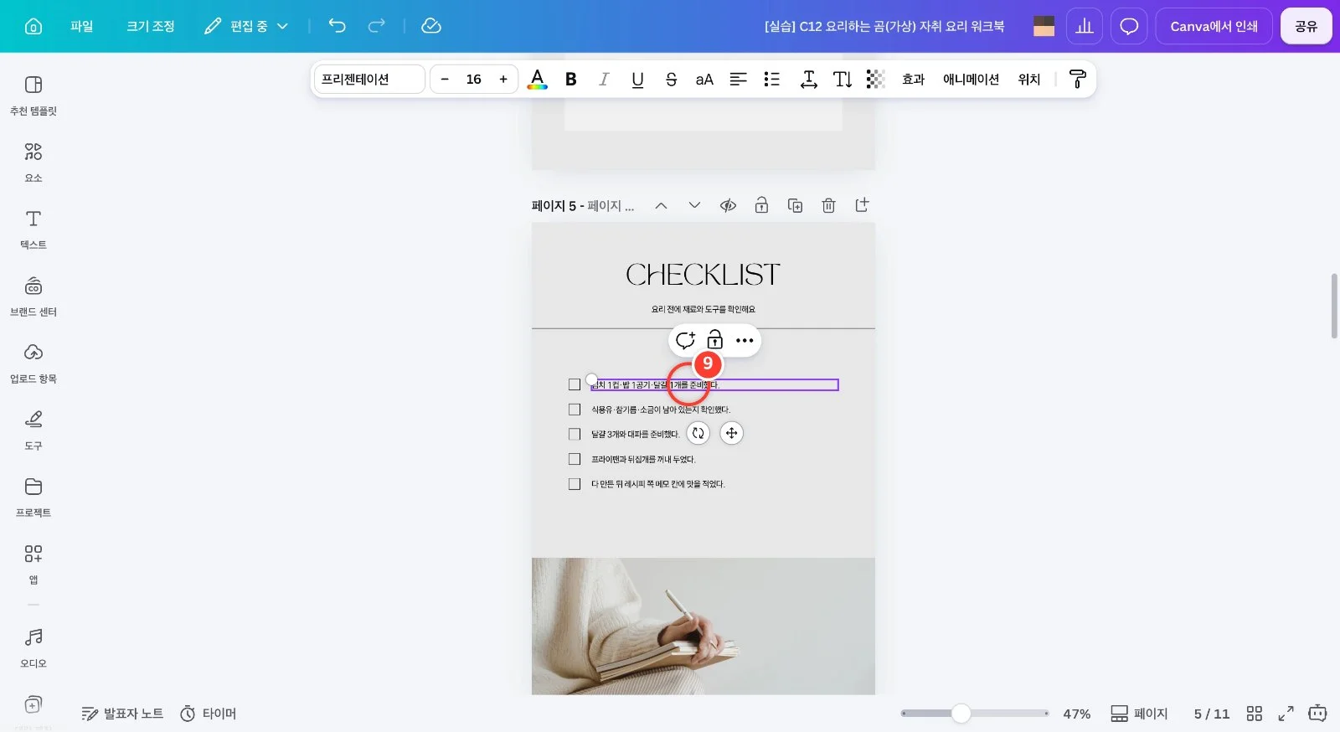1340x732 pixels.
Task: Redo the last action
Action: [377, 26]
